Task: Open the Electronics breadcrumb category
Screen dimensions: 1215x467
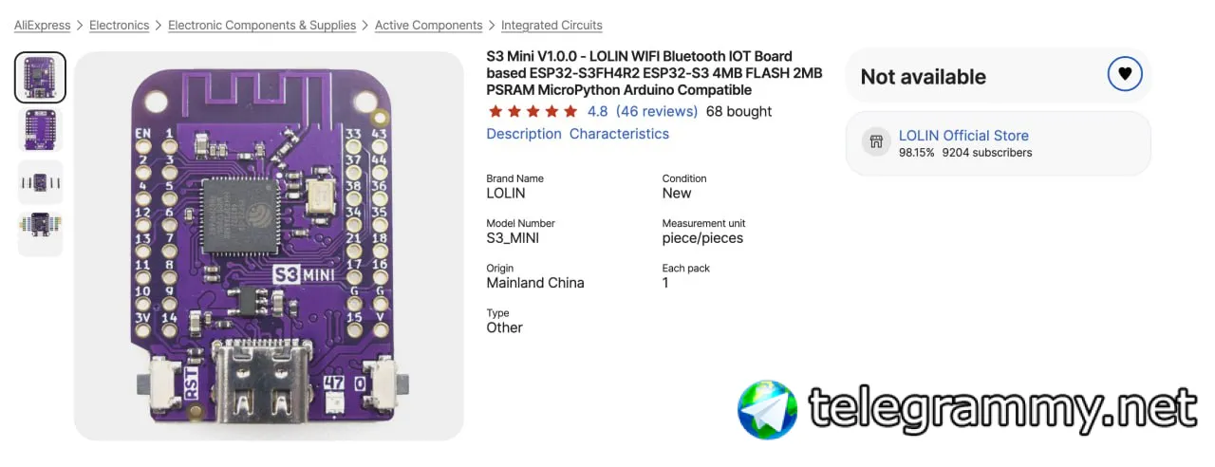Action: click(119, 26)
